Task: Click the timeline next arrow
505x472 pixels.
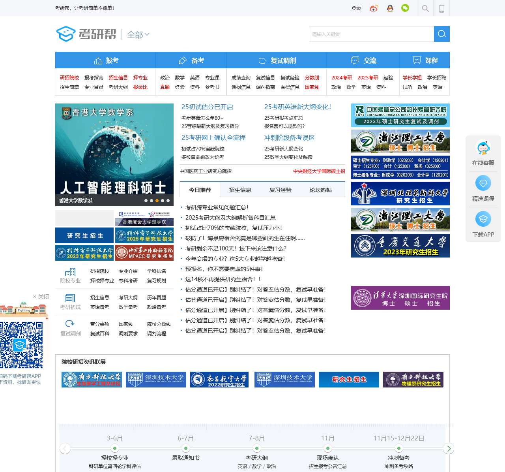Action: point(449,449)
